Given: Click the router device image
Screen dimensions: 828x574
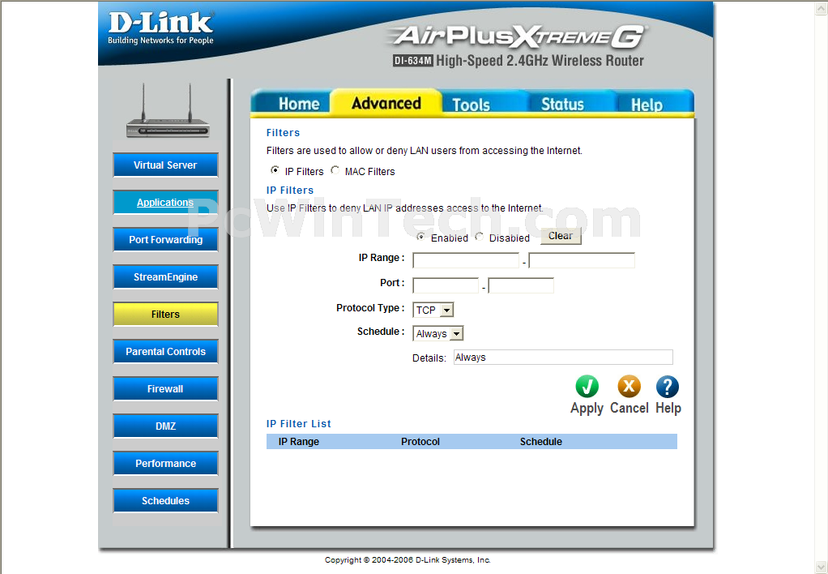Looking at the screenshot, I should (x=168, y=111).
